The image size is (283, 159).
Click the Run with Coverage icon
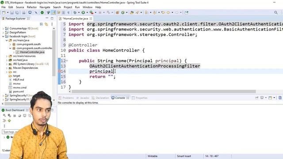[x=92, y=12]
